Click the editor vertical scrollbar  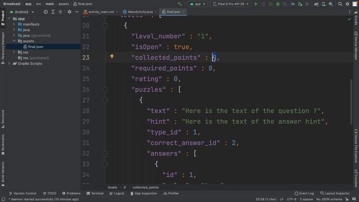[351, 102]
